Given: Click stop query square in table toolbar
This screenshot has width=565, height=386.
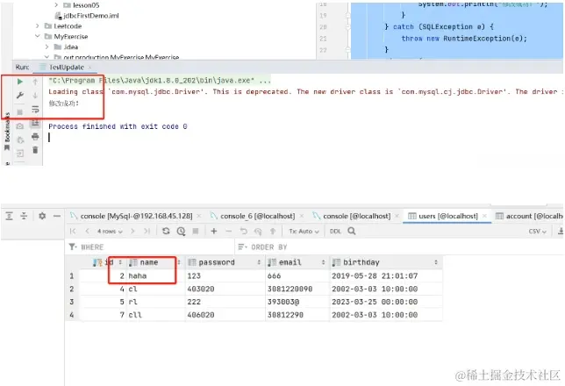Looking at the screenshot, I should (196, 231).
